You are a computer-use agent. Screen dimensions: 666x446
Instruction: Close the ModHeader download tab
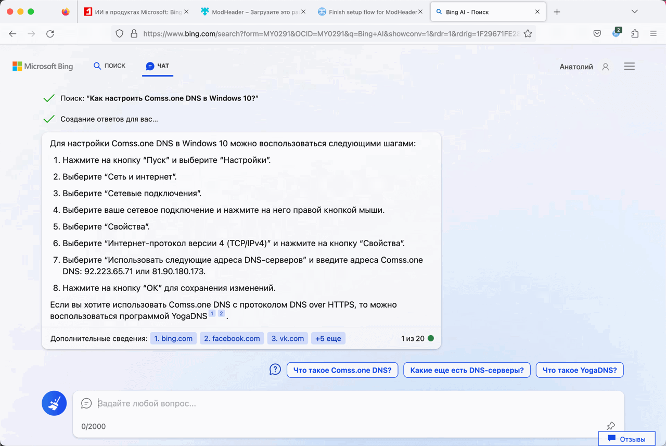coord(304,12)
